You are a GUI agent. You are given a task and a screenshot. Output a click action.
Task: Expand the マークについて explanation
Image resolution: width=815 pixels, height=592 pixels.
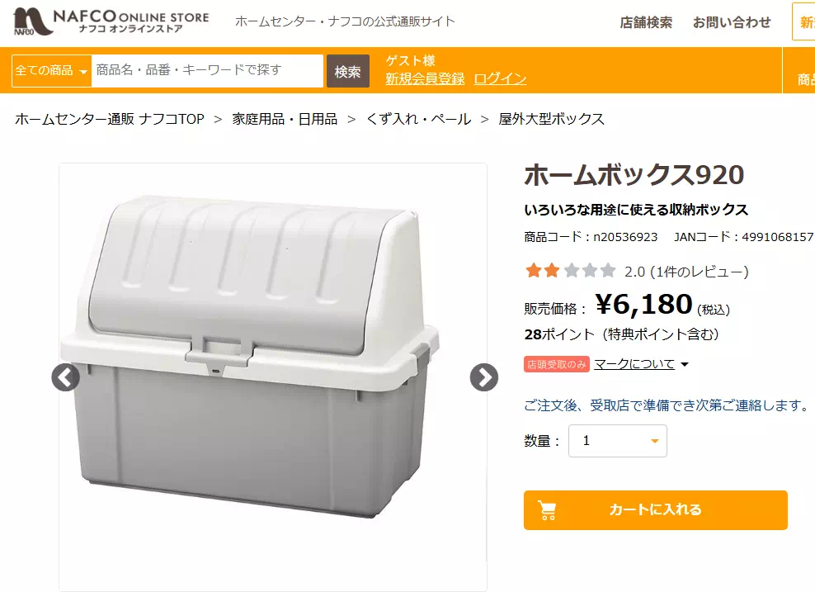click(x=641, y=364)
